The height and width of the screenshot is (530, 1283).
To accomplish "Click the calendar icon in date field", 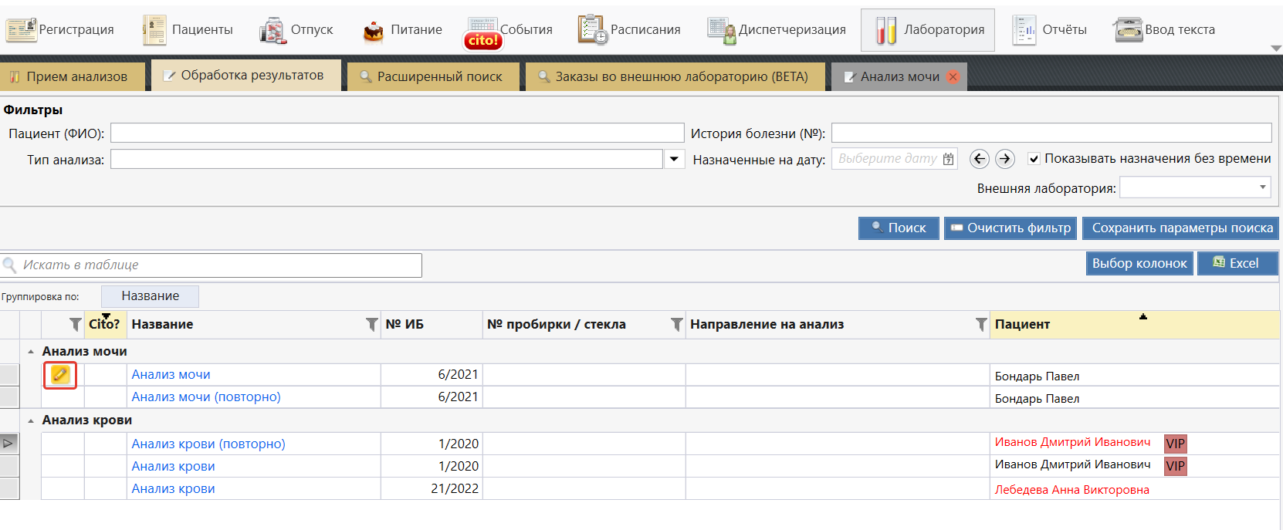I will (948, 159).
